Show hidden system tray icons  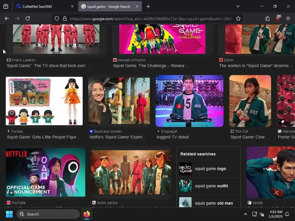(x=245, y=214)
